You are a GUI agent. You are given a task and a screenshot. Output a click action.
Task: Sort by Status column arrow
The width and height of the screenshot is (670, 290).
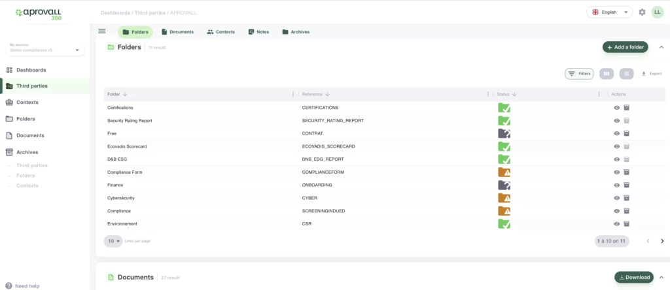pyautogui.click(x=514, y=94)
